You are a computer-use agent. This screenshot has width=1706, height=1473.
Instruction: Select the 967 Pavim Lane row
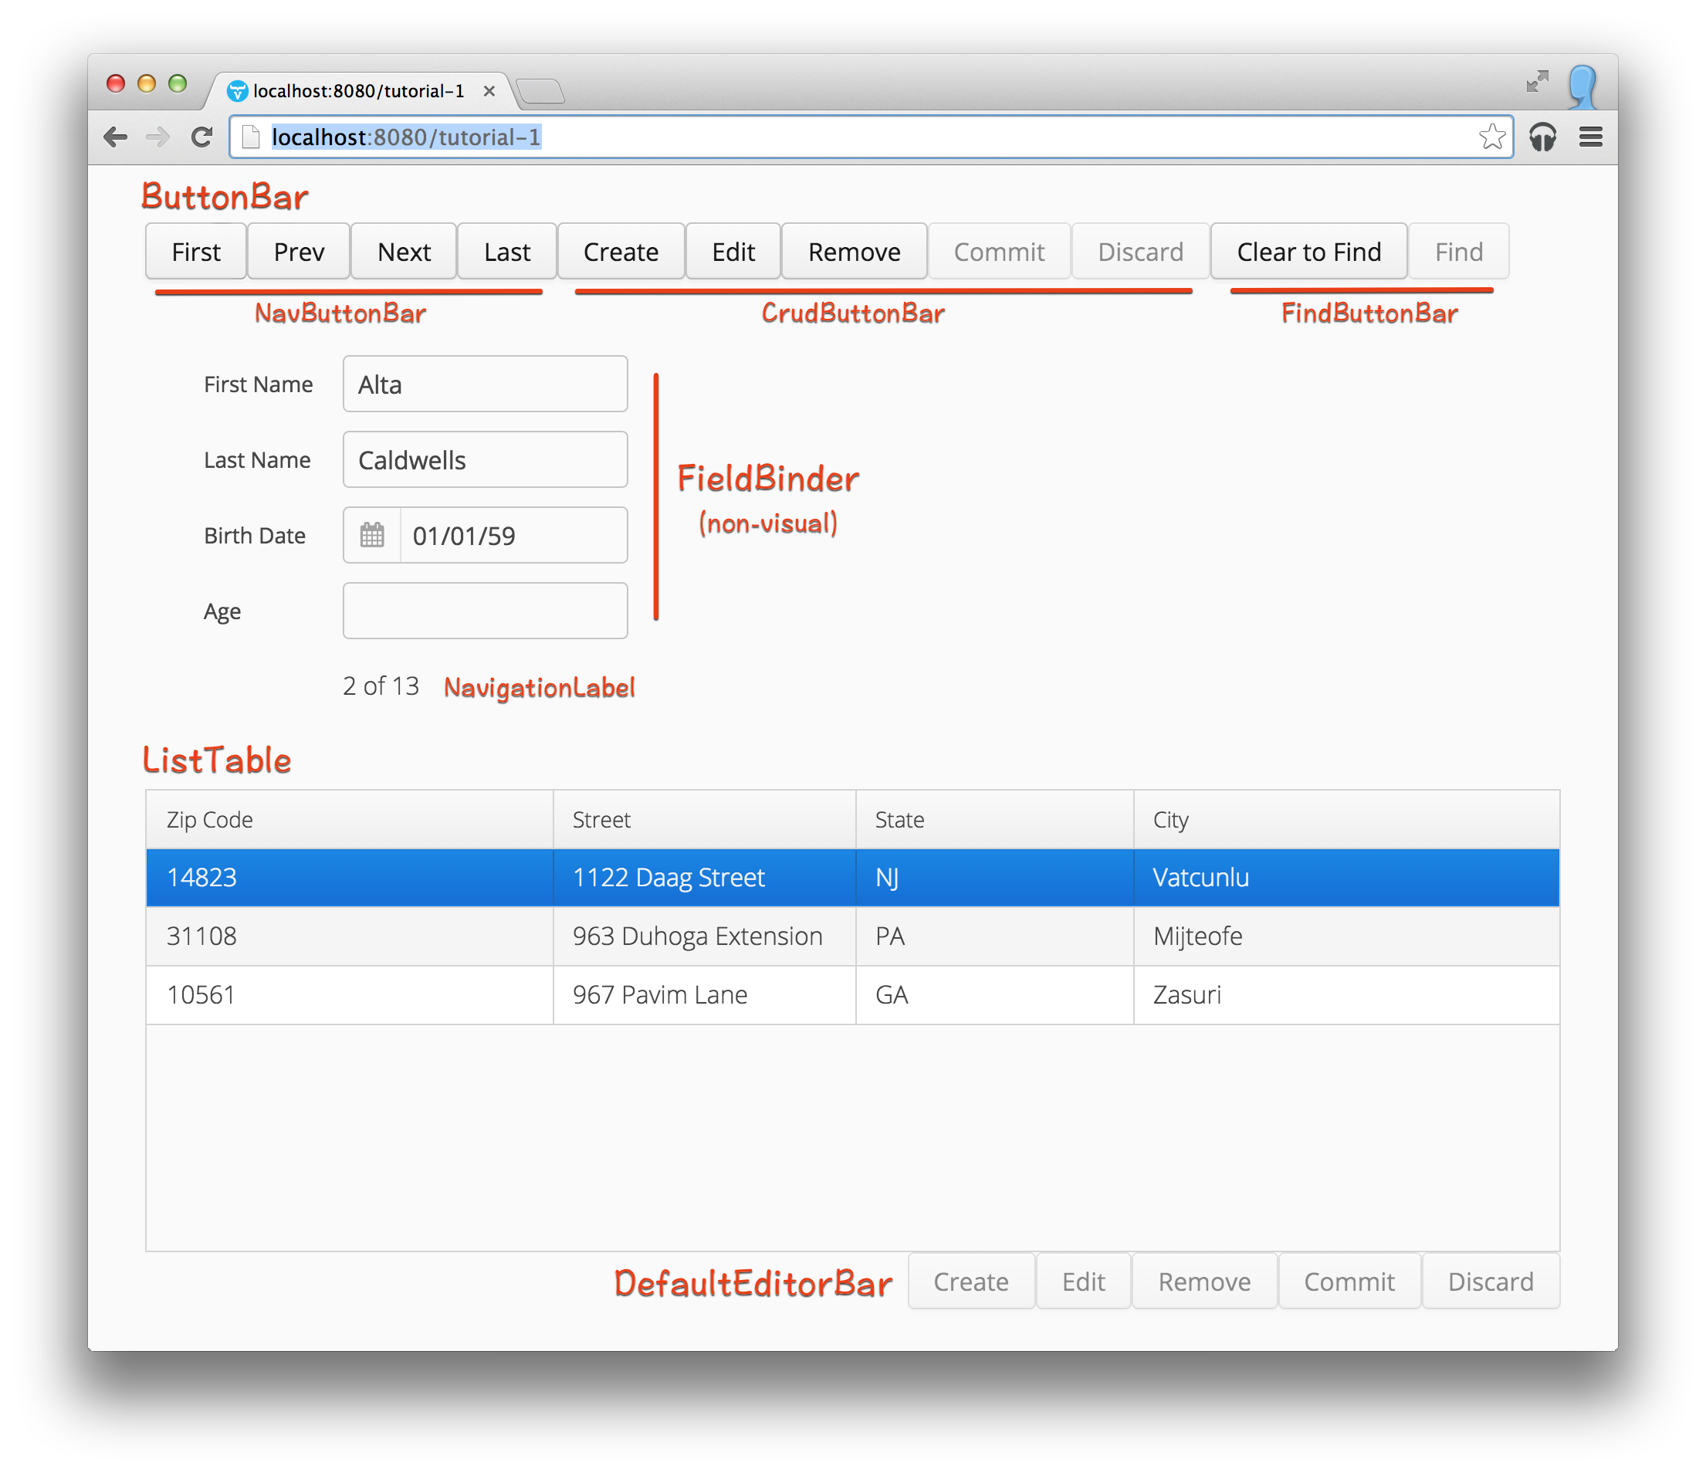853,994
